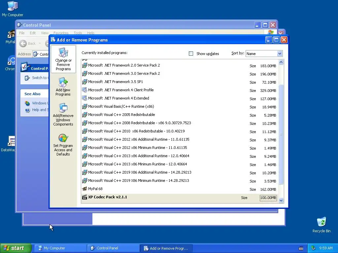Click Add or Remove Programs taskbar button

(x=166, y=248)
